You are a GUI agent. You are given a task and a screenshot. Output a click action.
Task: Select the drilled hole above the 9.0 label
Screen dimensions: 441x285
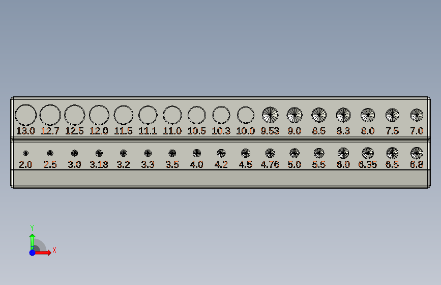(295, 115)
